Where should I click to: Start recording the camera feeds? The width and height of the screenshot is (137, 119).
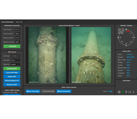point(33,91)
